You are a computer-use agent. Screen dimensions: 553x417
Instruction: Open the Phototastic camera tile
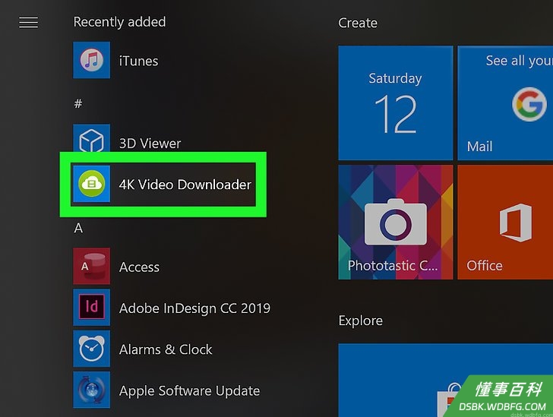[395, 223]
